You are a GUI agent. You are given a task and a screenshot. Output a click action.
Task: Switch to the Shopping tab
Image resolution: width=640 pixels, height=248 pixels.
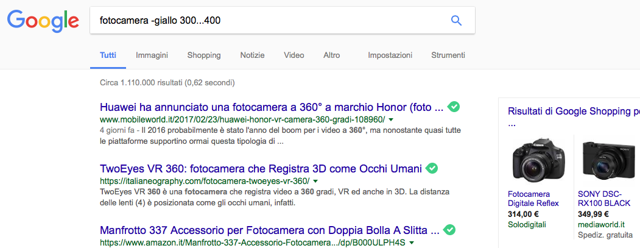(x=204, y=55)
